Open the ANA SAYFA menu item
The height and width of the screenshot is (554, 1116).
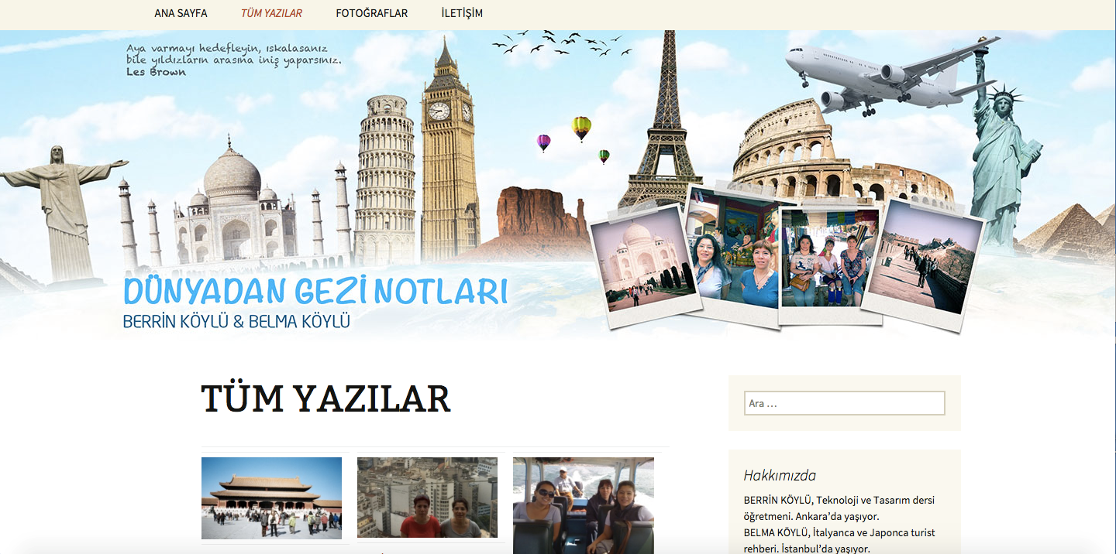[181, 13]
